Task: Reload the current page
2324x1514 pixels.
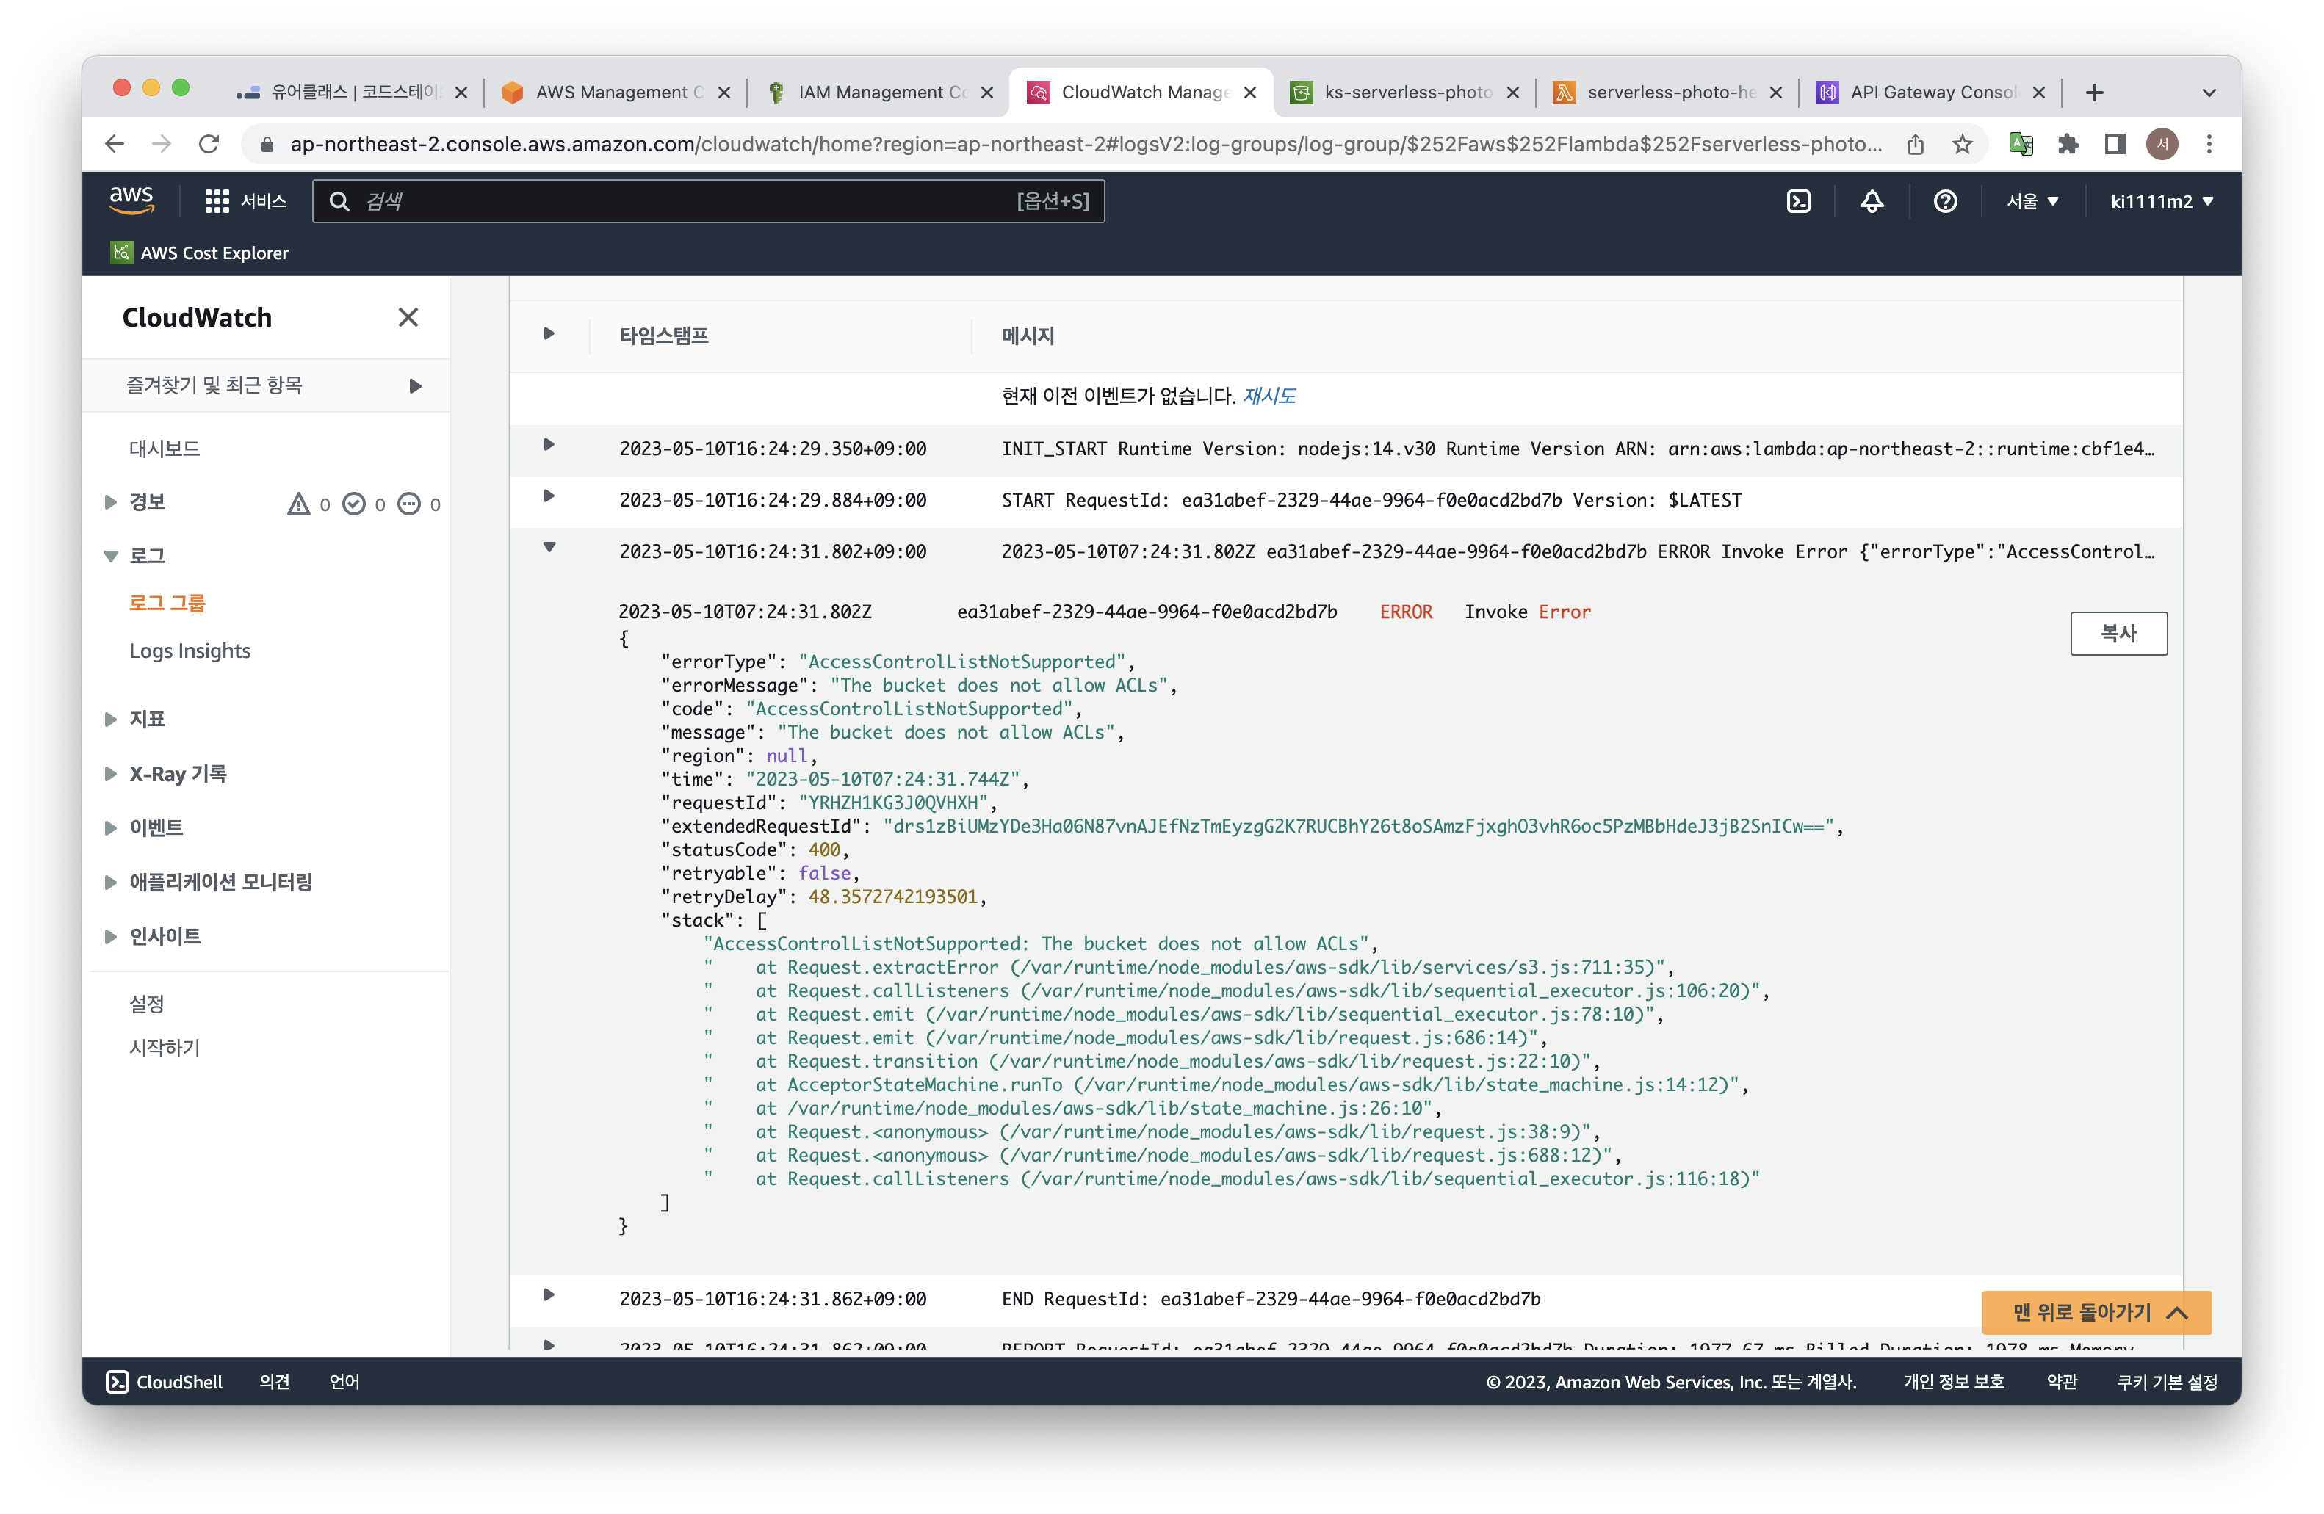Action: pyautogui.click(x=209, y=145)
